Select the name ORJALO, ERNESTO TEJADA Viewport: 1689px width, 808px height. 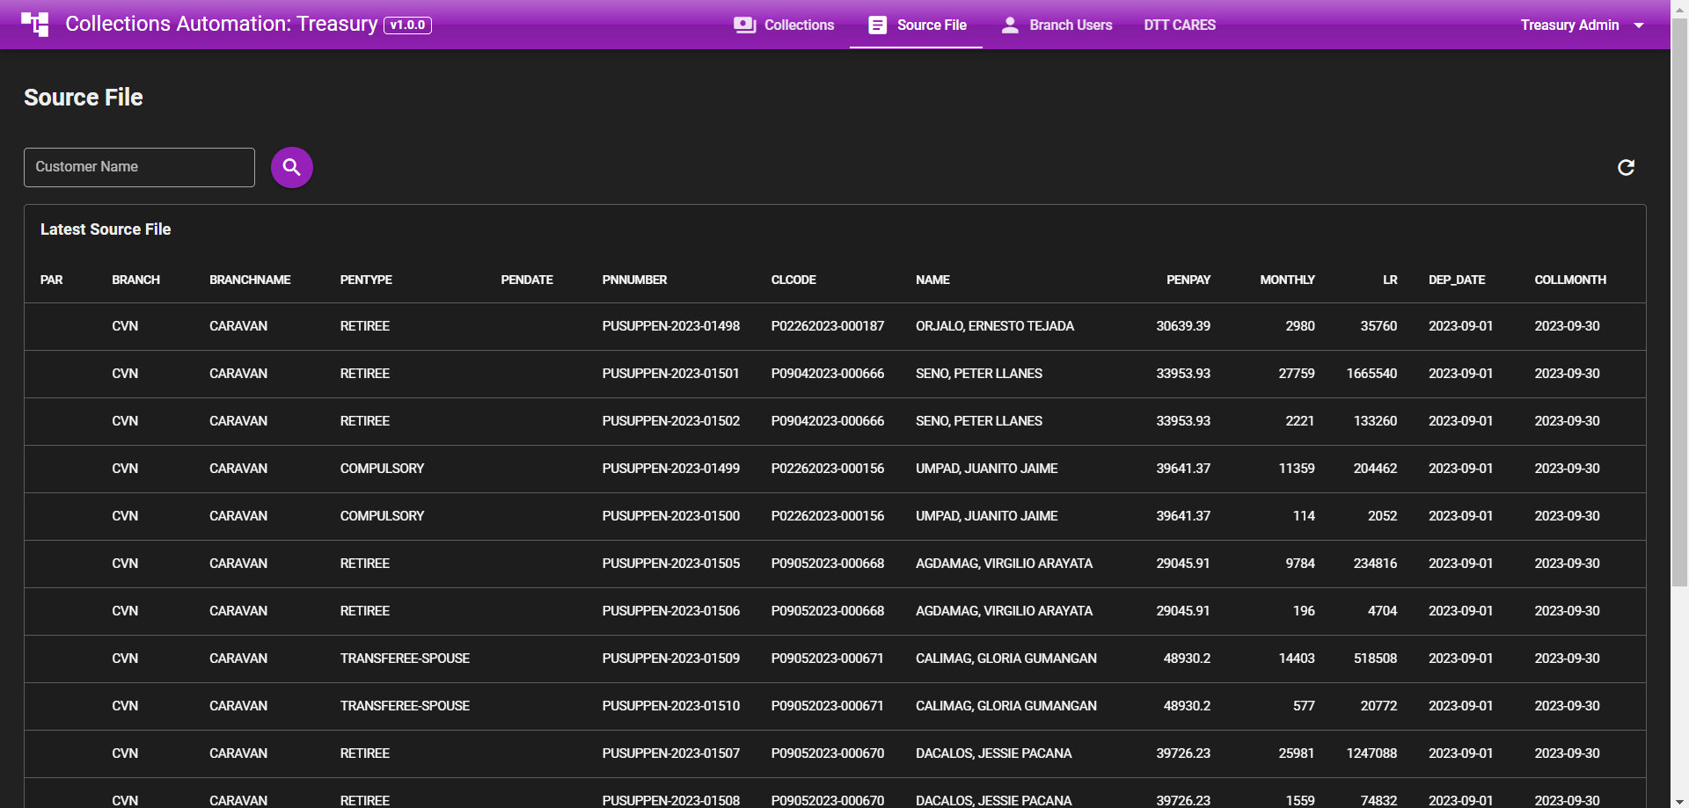pyautogui.click(x=995, y=326)
